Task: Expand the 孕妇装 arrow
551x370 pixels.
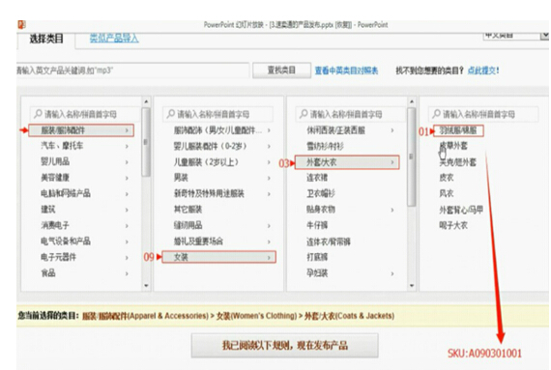Action: (392, 273)
